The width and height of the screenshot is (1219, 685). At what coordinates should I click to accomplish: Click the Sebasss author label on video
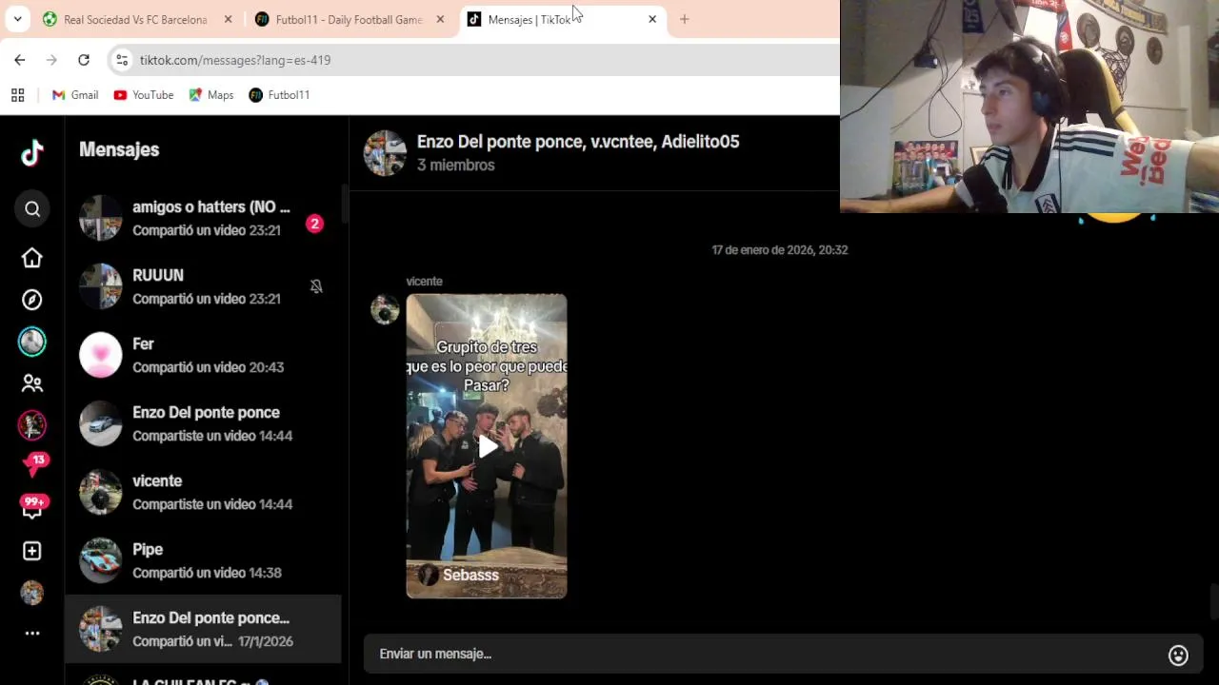470,575
